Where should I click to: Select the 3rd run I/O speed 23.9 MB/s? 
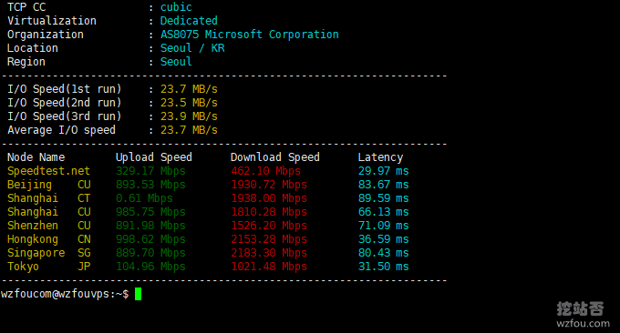pyautogui.click(x=189, y=116)
